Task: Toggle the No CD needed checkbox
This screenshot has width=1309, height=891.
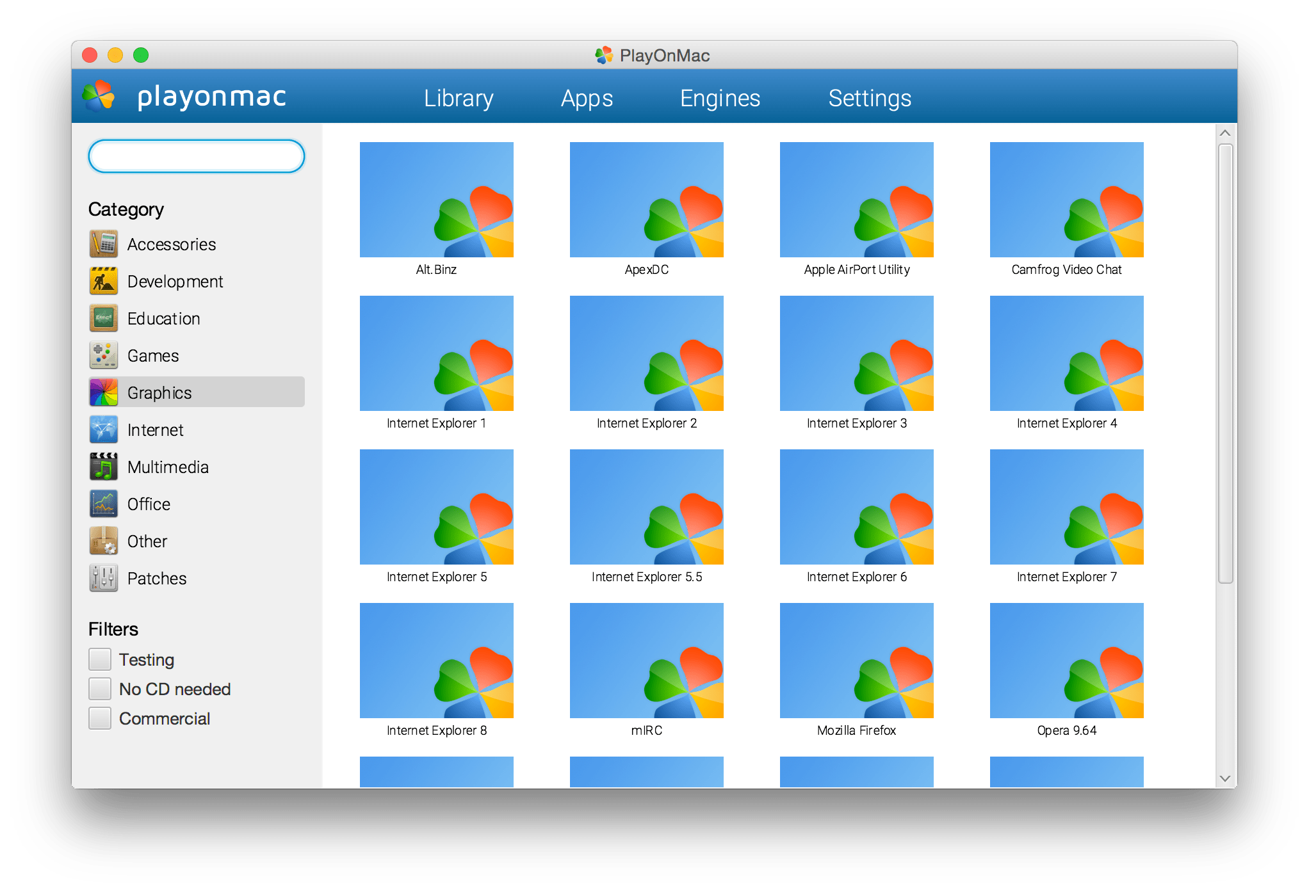Action: [x=100, y=689]
